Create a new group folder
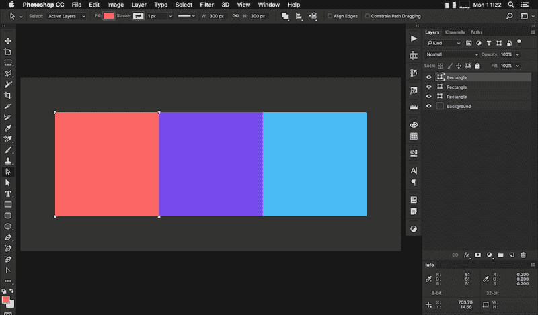538x315 pixels. pos(500,255)
